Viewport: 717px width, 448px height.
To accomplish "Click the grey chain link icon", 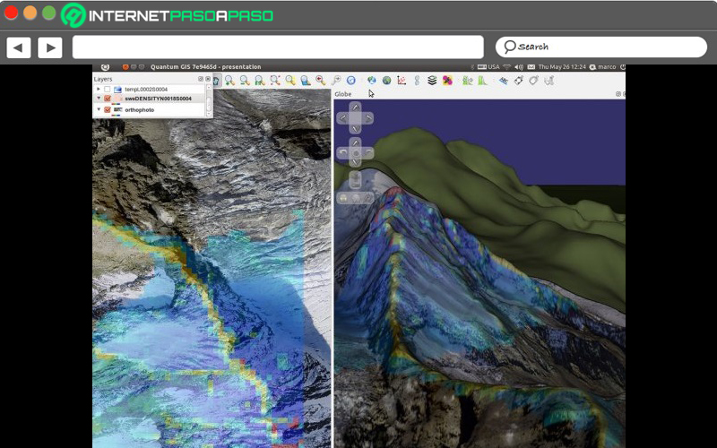I will [x=417, y=81].
